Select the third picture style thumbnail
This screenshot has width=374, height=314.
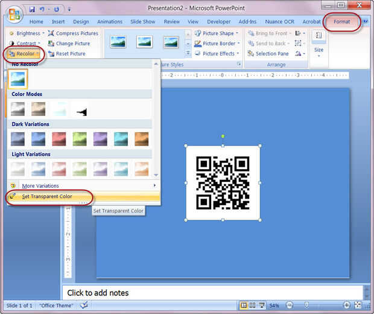tap(171, 42)
